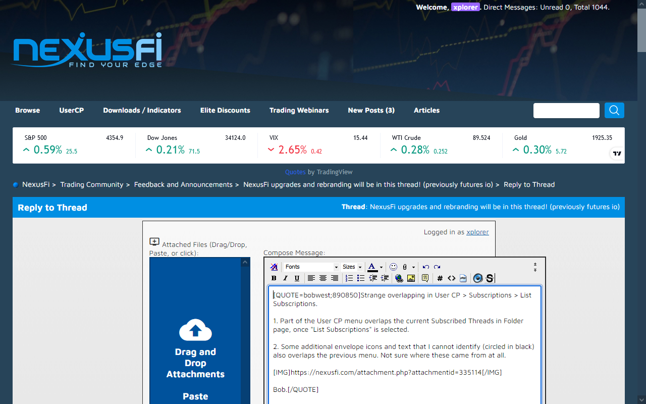Apply the current text color
The width and height of the screenshot is (646, 404).
372,267
